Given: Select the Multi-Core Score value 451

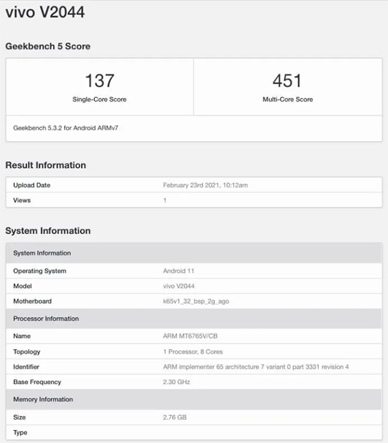Looking at the screenshot, I should tap(287, 81).
